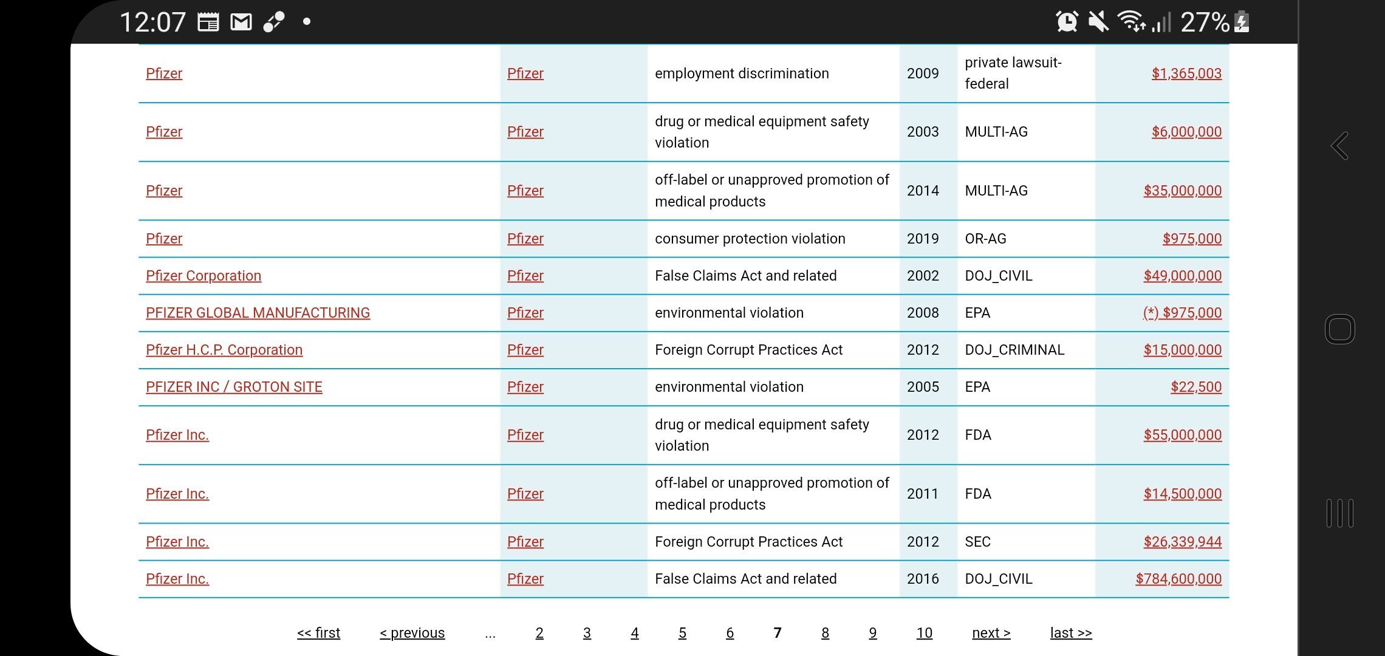The image size is (1385, 656).
Task: Open PFIZER INC / GROTON SITE link
Action: pyautogui.click(x=234, y=387)
